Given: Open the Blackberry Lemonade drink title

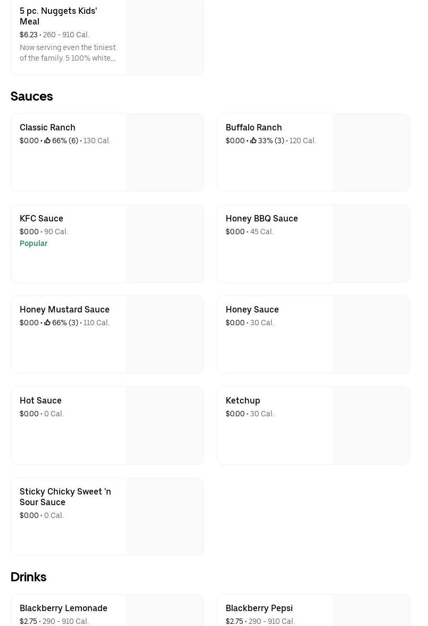Looking at the screenshot, I should 63,608.
